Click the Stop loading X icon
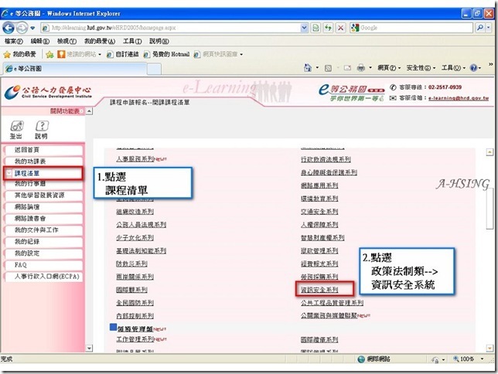This screenshot has width=498, height=374. click(340, 28)
